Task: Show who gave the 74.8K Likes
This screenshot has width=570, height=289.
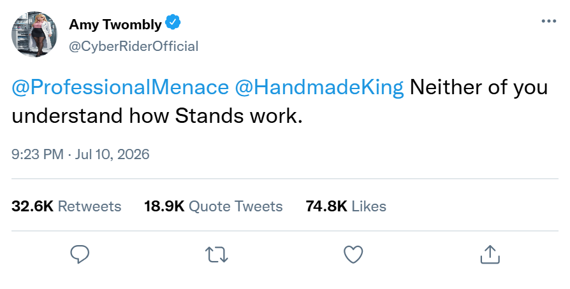Action: tap(346, 206)
